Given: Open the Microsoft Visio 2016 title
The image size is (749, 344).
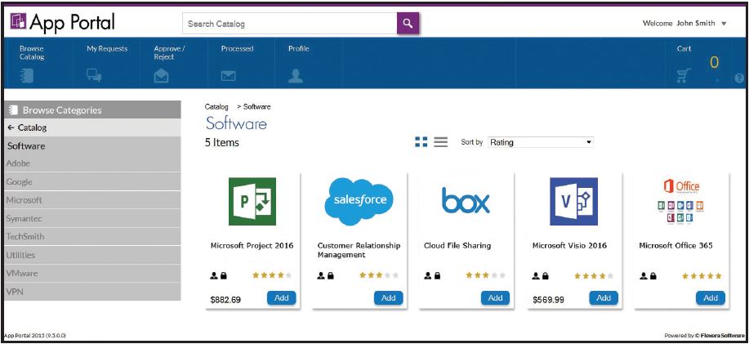Looking at the screenshot, I should (x=569, y=246).
